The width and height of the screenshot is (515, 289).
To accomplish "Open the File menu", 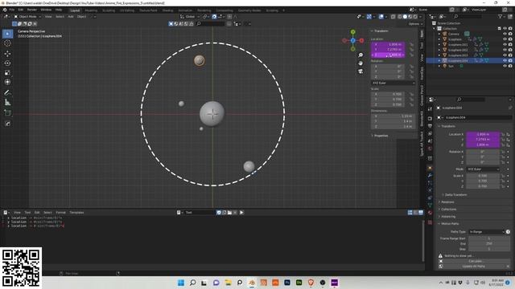I will [x=12, y=10].
